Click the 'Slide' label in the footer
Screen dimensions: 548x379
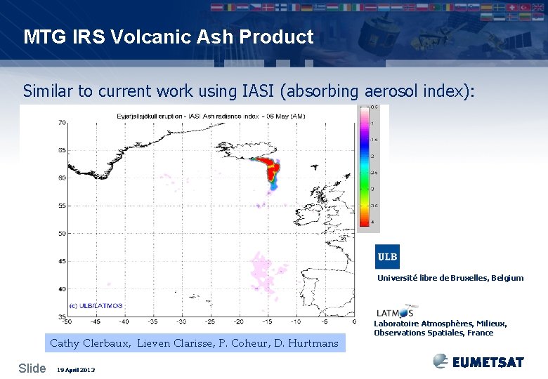click(x=32, y=368)
